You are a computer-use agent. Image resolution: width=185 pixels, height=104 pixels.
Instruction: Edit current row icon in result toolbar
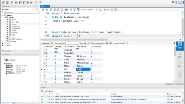click(x=85, y=43)
